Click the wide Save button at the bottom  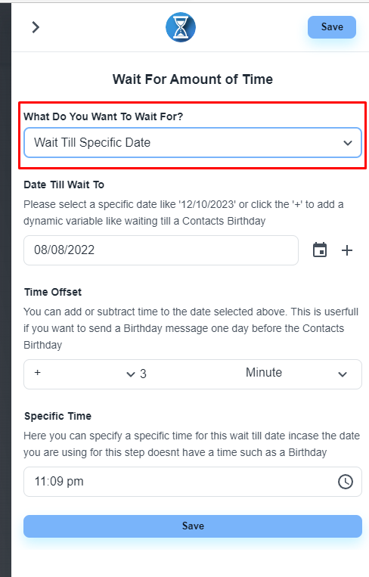coord(193,526)
